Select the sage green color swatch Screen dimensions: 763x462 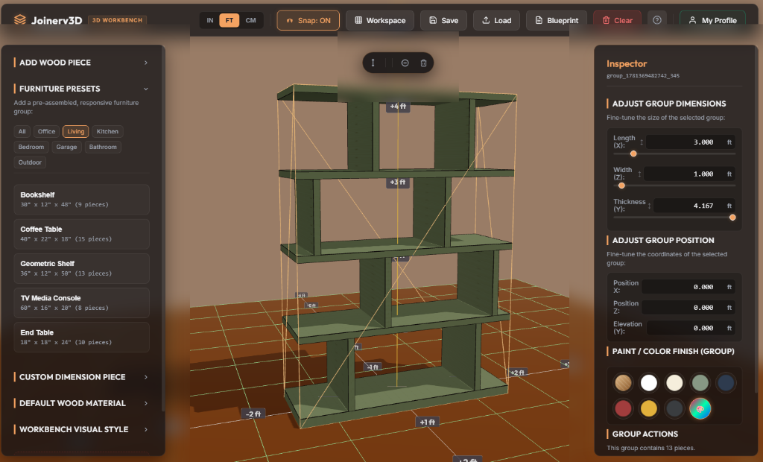pyautogui.click(x=700, y=383)
